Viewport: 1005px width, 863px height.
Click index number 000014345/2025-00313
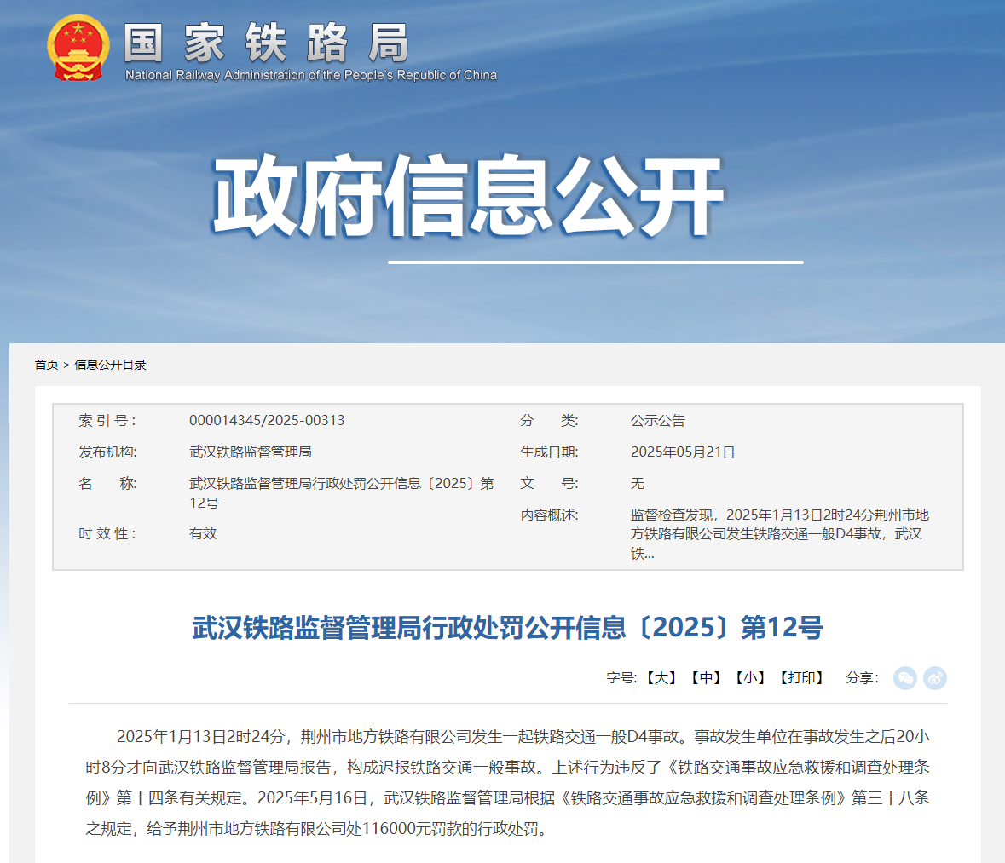click(x=267, y=421)
